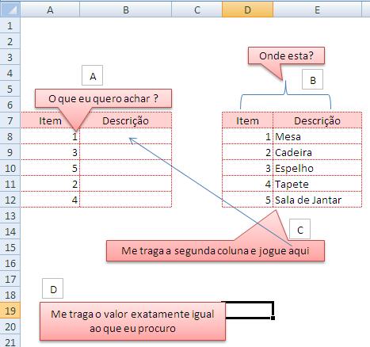
Task: Click the Item header in right table
Action: pos(247,120)
